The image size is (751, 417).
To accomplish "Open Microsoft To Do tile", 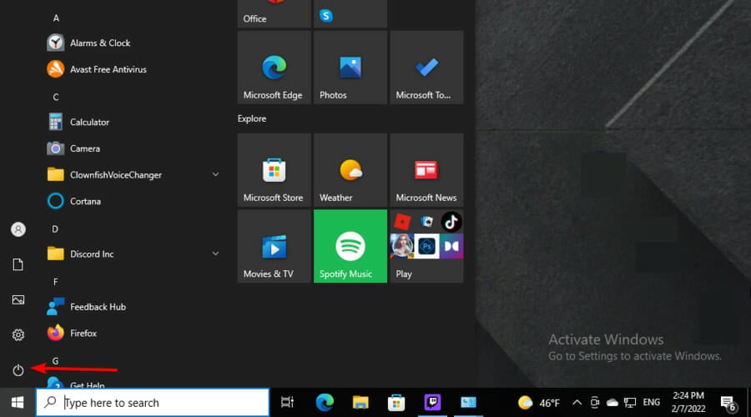I will 426,68.
